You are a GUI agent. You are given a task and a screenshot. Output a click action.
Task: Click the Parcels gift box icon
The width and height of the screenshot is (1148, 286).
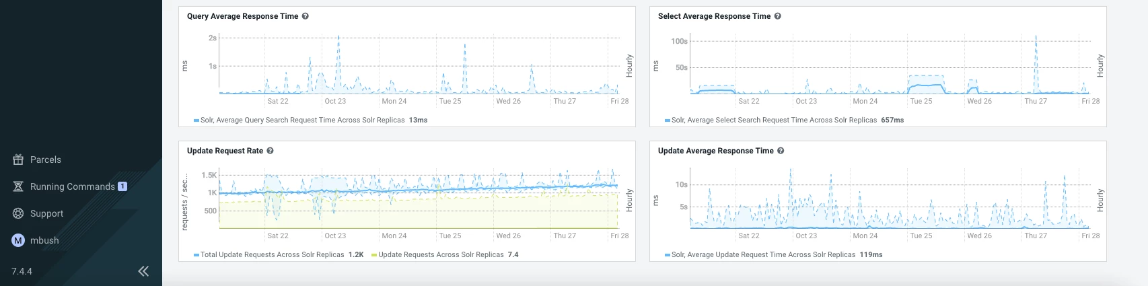18,159
